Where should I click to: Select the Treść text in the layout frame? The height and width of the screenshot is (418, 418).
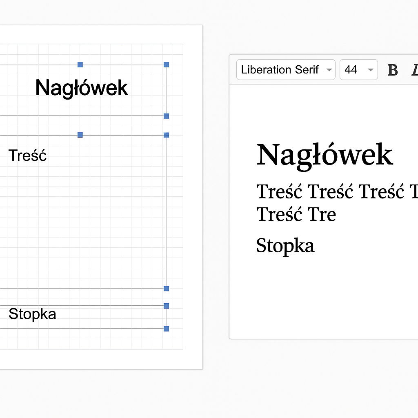pyautogui.click(x=28, y=156)
